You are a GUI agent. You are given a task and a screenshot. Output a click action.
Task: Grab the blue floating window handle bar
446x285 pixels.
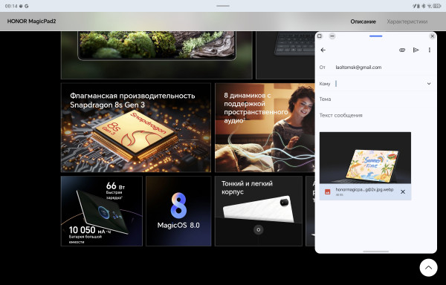pos(375,36)
